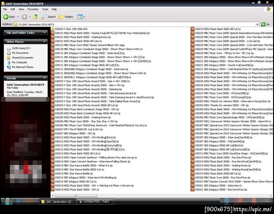Image resolution: width=274 pixels, height=214 pixels.
Task: Select file 100212 KBS2 Music Bank Oh!+Ending[SunnyGall].tp
Action: coord(86,146)
